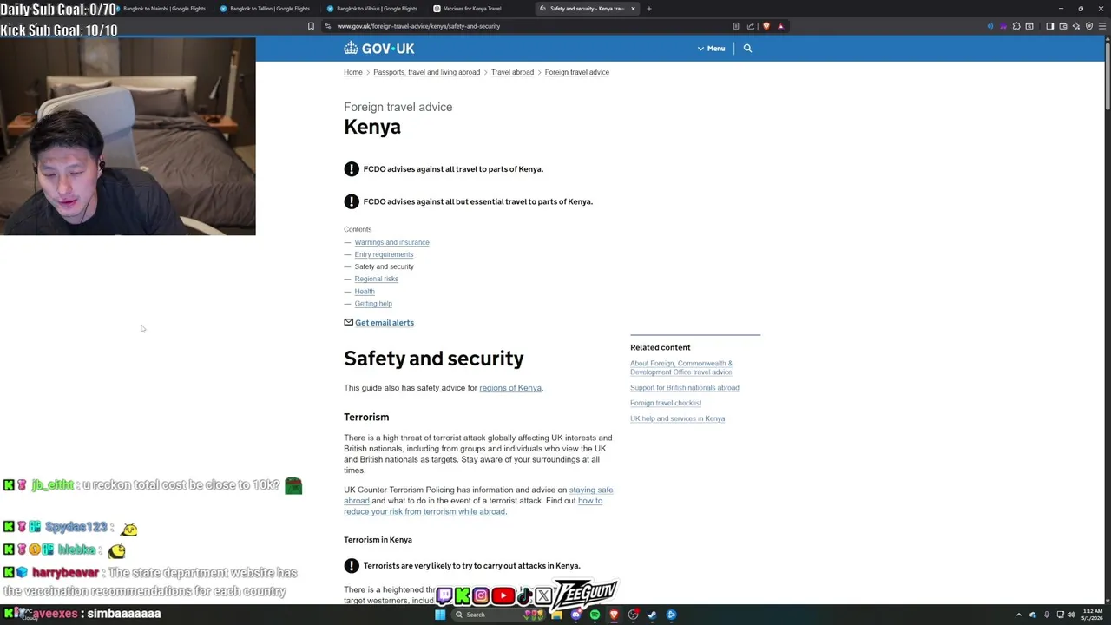Switch to the Bangkok to Vilnius Google Flights tab
This screenshot has height=625, width=1111.
coord(371,9)
